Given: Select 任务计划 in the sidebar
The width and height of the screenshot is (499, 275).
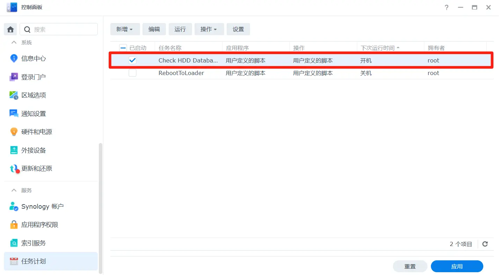Looking at the screenshot, I should (x=34, y=261).
